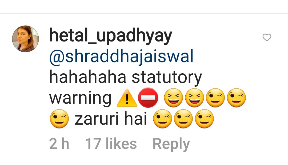
Task: Like the comment with the heart icon
Action: click(267, 37)
